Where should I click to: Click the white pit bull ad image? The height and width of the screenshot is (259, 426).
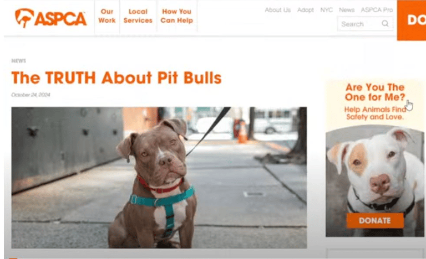374,182
